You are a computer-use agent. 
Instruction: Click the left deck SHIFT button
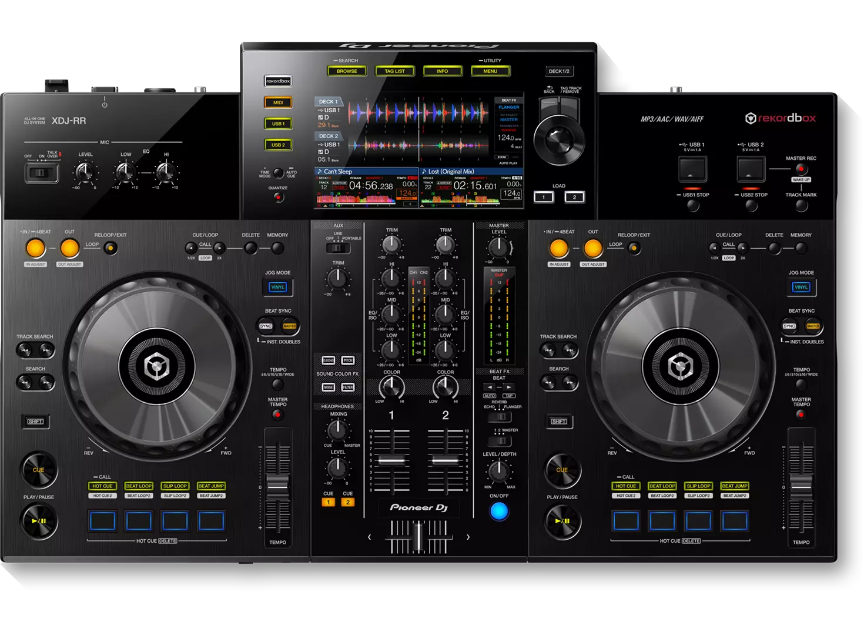35,422
